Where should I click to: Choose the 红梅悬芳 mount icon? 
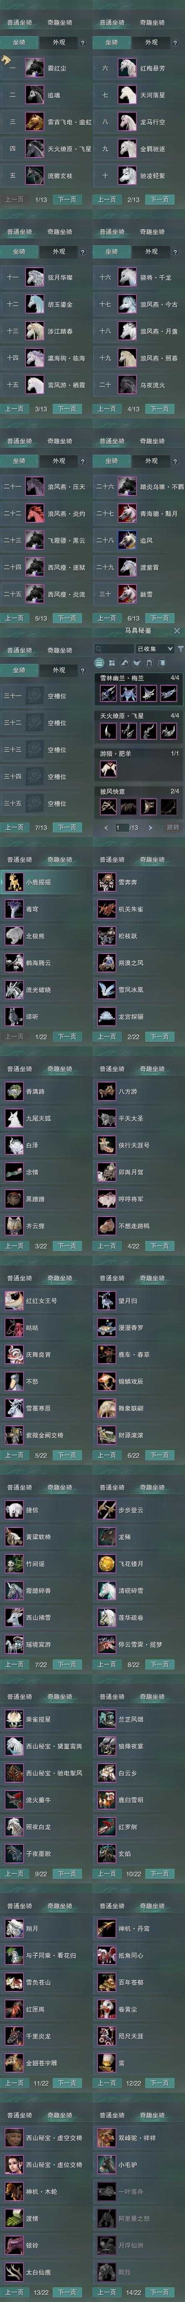click(127, 67)
